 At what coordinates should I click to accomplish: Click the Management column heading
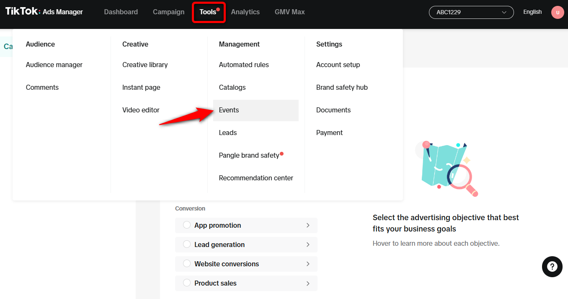pyautogui.click(x=239, y=44)
